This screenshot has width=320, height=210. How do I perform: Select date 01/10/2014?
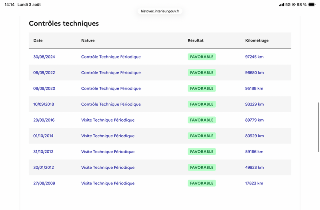[43, 136]
